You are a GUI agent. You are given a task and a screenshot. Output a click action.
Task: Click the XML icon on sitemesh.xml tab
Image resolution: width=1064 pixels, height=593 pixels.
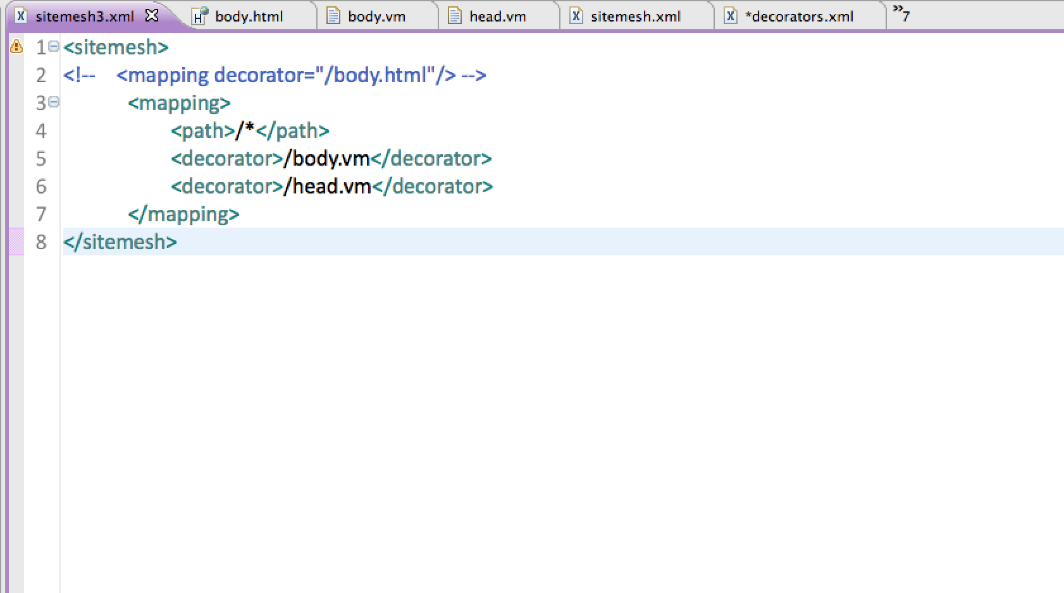576,16
